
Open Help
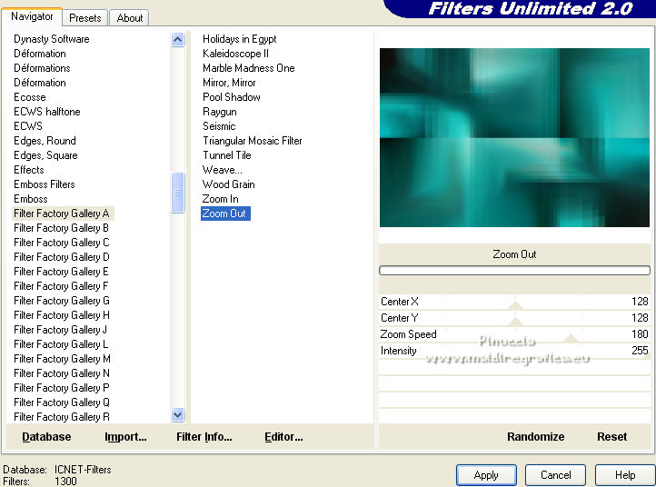point(625,475)
